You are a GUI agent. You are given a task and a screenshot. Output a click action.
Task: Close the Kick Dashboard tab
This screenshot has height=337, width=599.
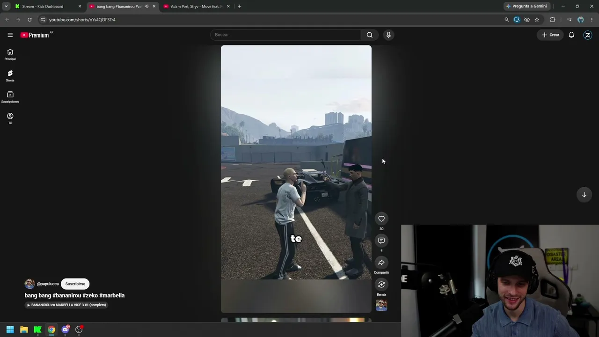pyautogui.click(x=80, y=7)
